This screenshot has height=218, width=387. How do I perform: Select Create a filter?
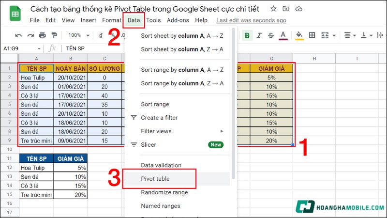coord(178,118)
